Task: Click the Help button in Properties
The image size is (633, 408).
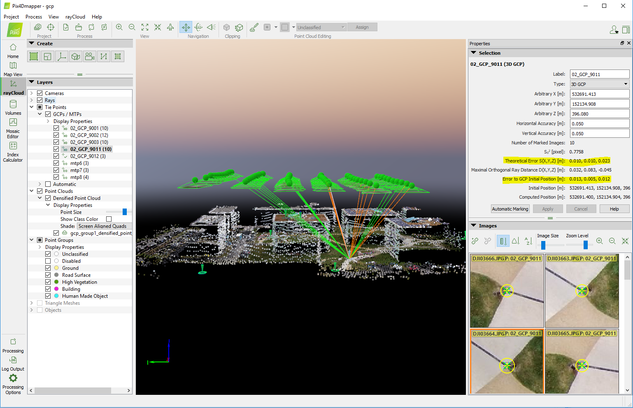Action: [614, 209]
